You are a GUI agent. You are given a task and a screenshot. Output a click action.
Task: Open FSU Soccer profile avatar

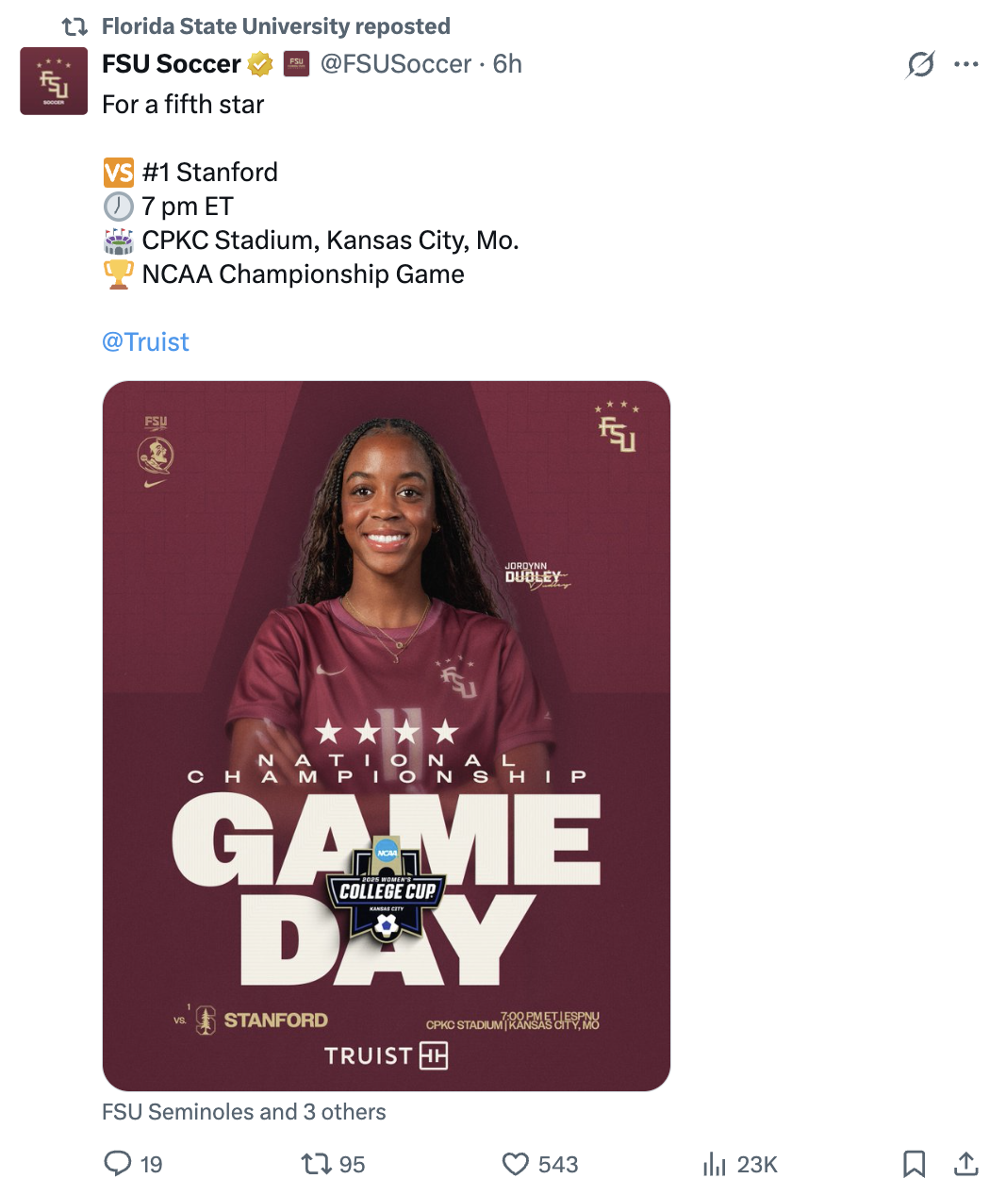[x=54, y=81]
